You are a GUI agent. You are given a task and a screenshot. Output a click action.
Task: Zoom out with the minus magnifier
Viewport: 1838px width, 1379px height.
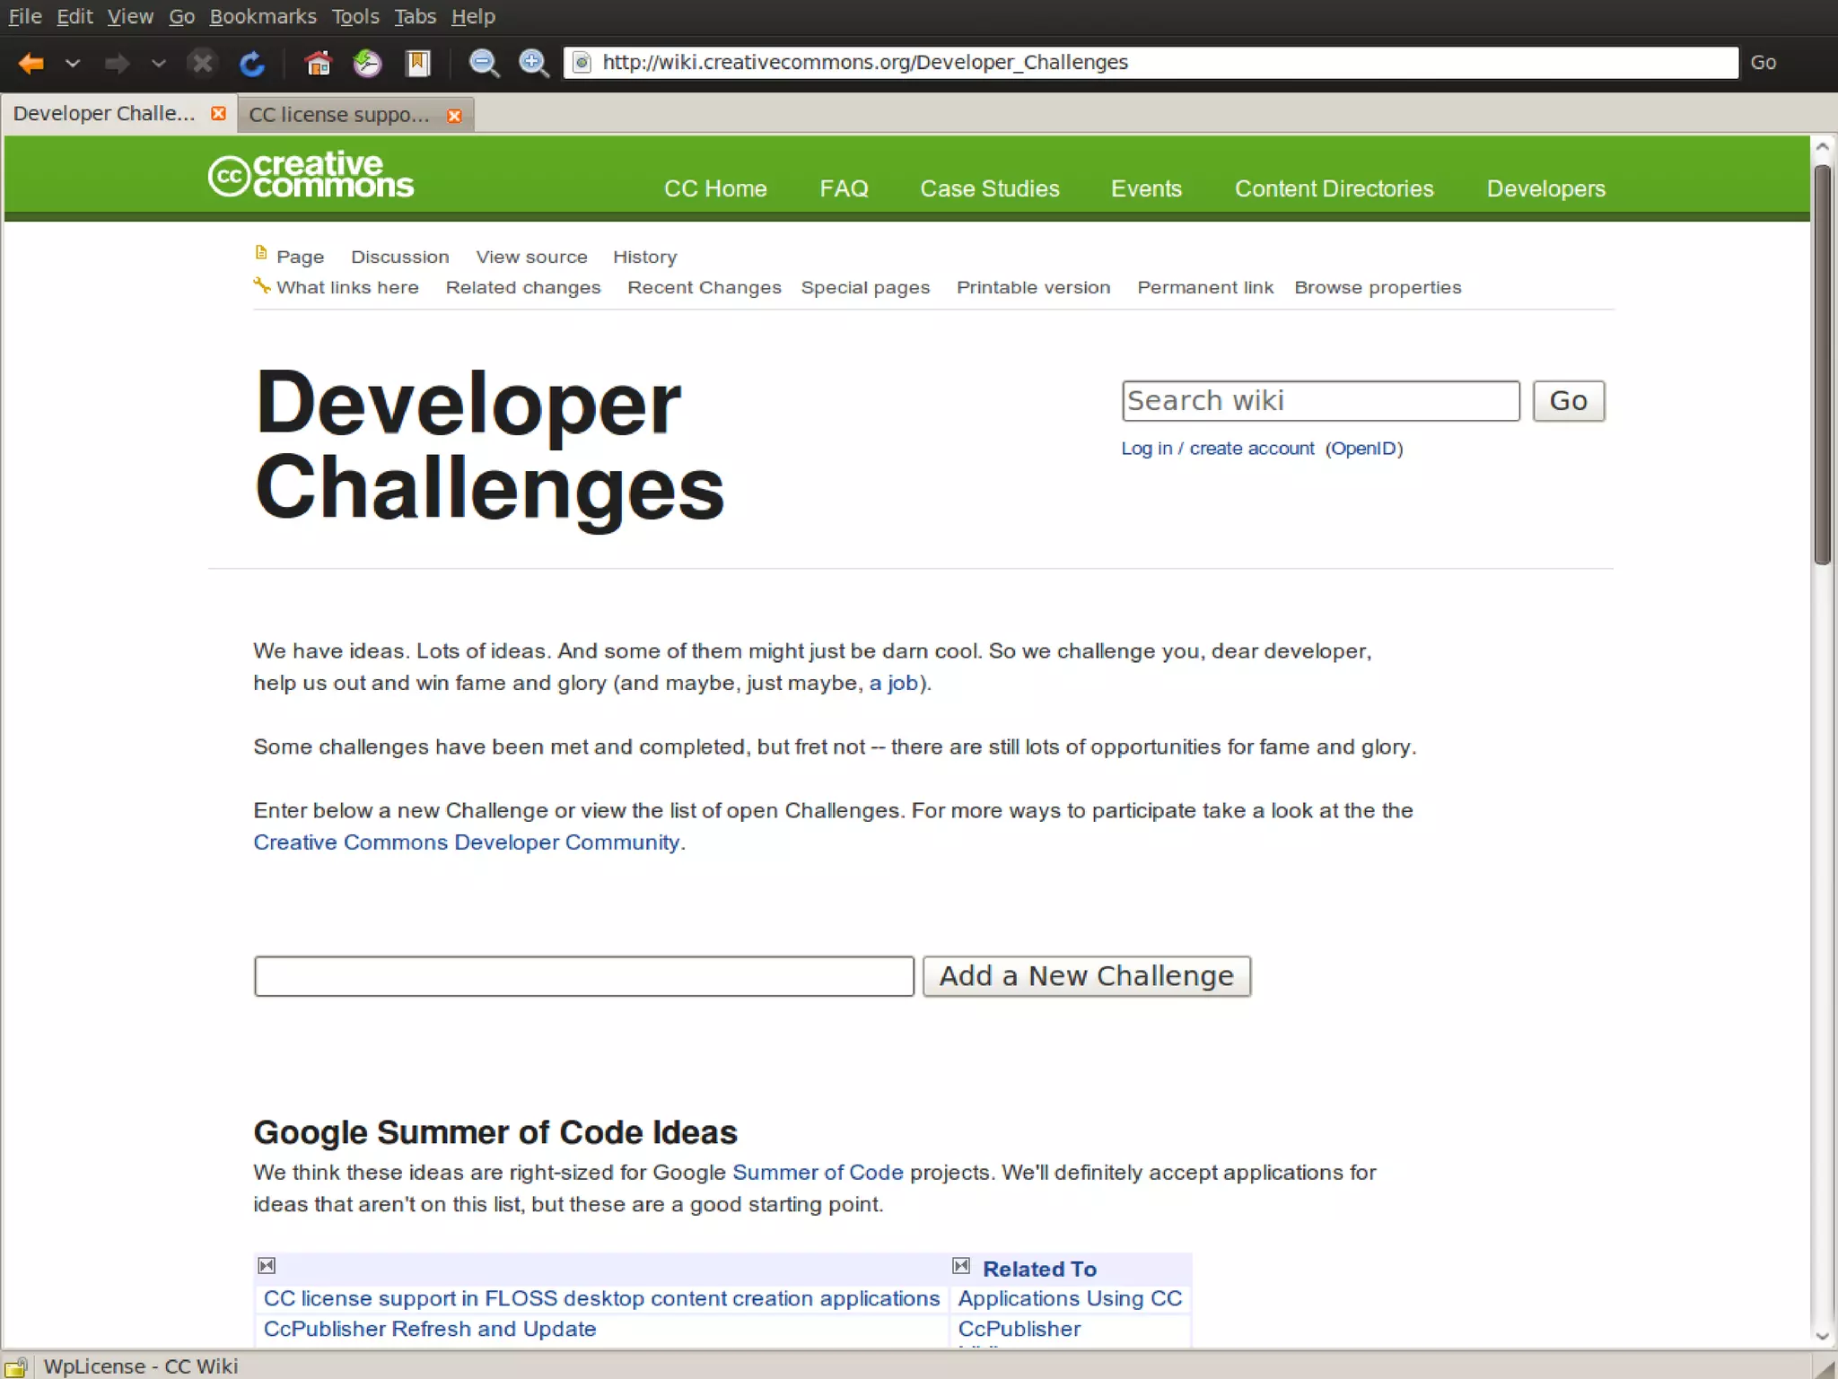[x=484, y=64]
